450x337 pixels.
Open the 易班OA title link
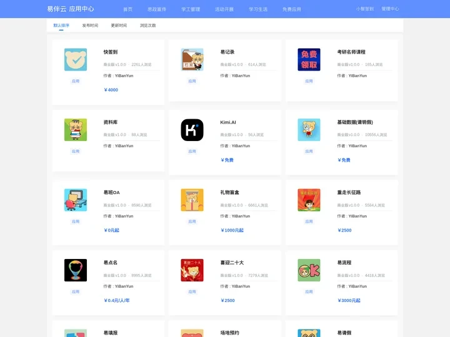tap(112, 192)
